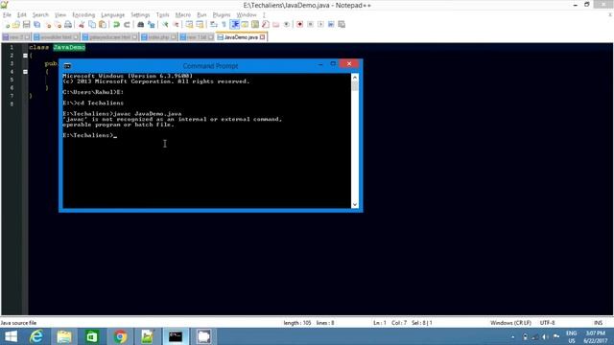This screenshot has width=614, height=345.
Task: Open the Run menu
Action: (201, 15)
